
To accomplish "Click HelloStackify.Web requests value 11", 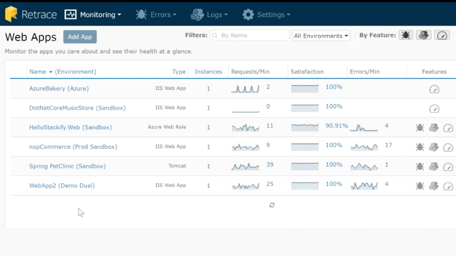I will click(x=270, y=125).
